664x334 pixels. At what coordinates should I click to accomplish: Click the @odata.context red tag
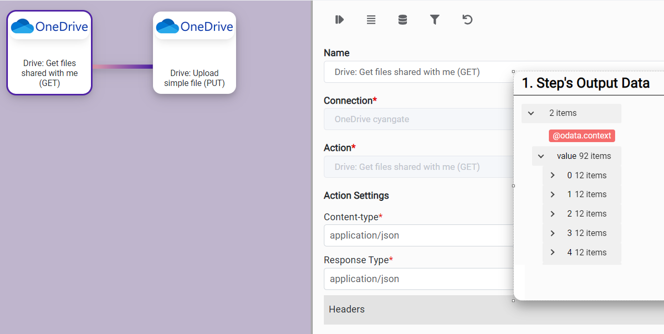[581, 136]
